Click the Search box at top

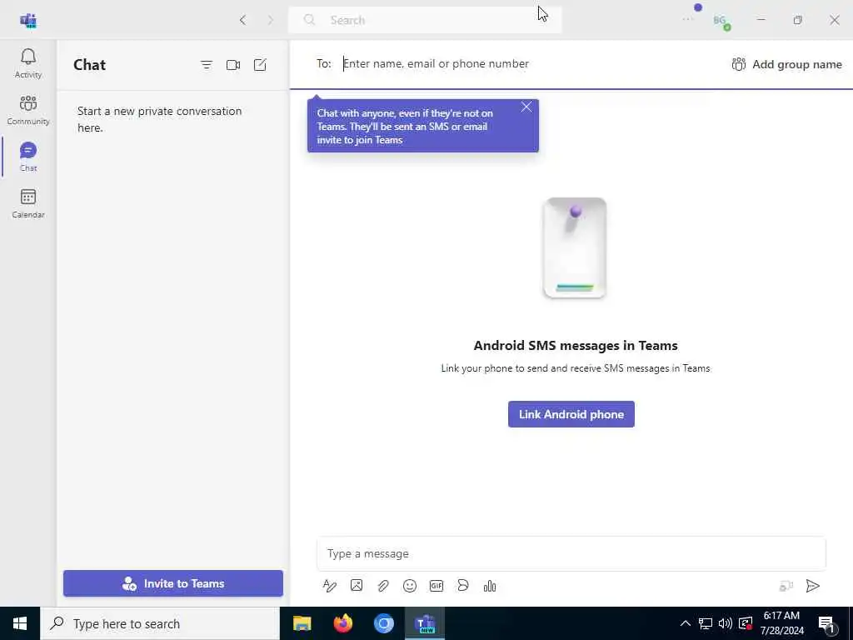click(425, 20)
